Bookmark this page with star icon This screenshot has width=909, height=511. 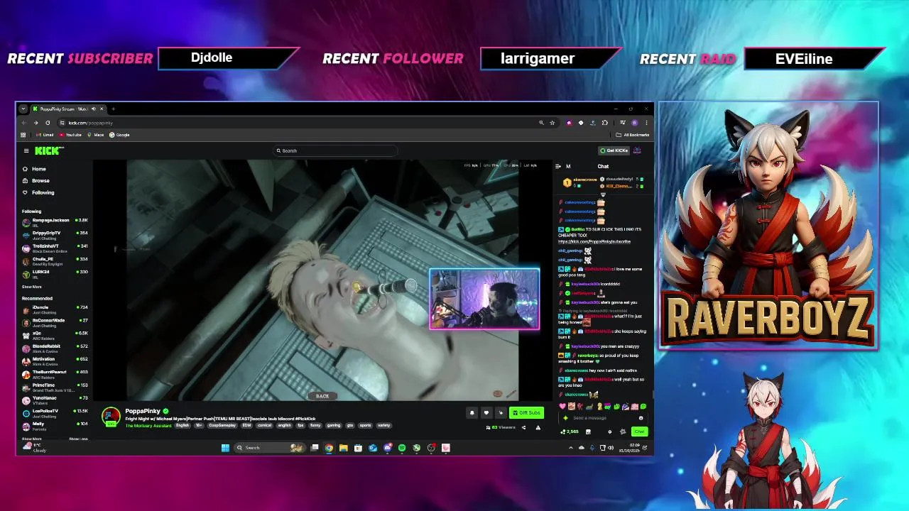click(x=553, y=123)
